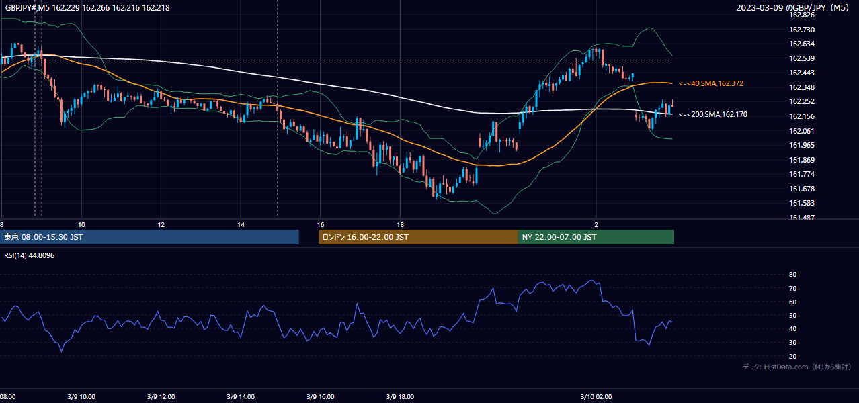Click price level 162.443 on the axis
Image resolution: width=859 pixels, height=403 pixels.
click(801, 73)
